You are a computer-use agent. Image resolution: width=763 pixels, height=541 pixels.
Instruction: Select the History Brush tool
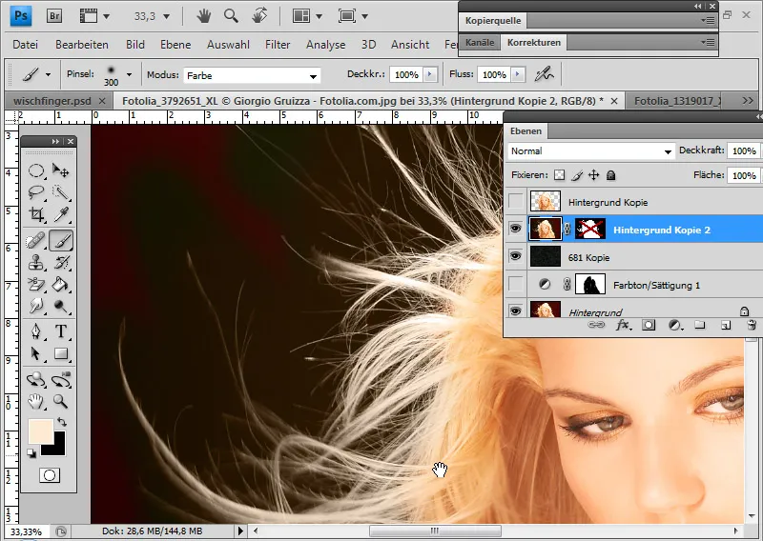(x=61, y=263)
